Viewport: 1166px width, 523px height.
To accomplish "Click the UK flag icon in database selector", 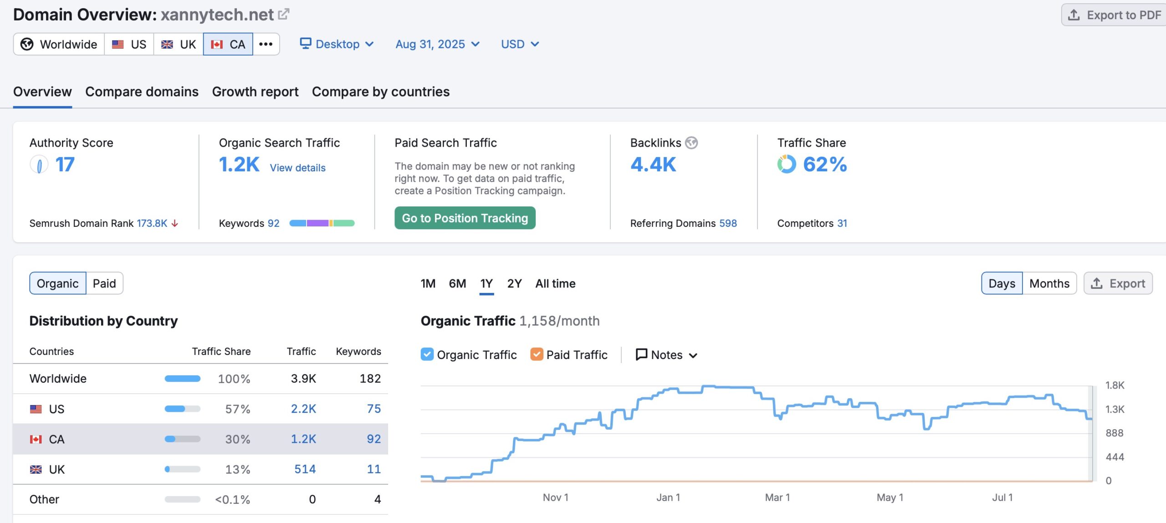I will click(167, 44).
